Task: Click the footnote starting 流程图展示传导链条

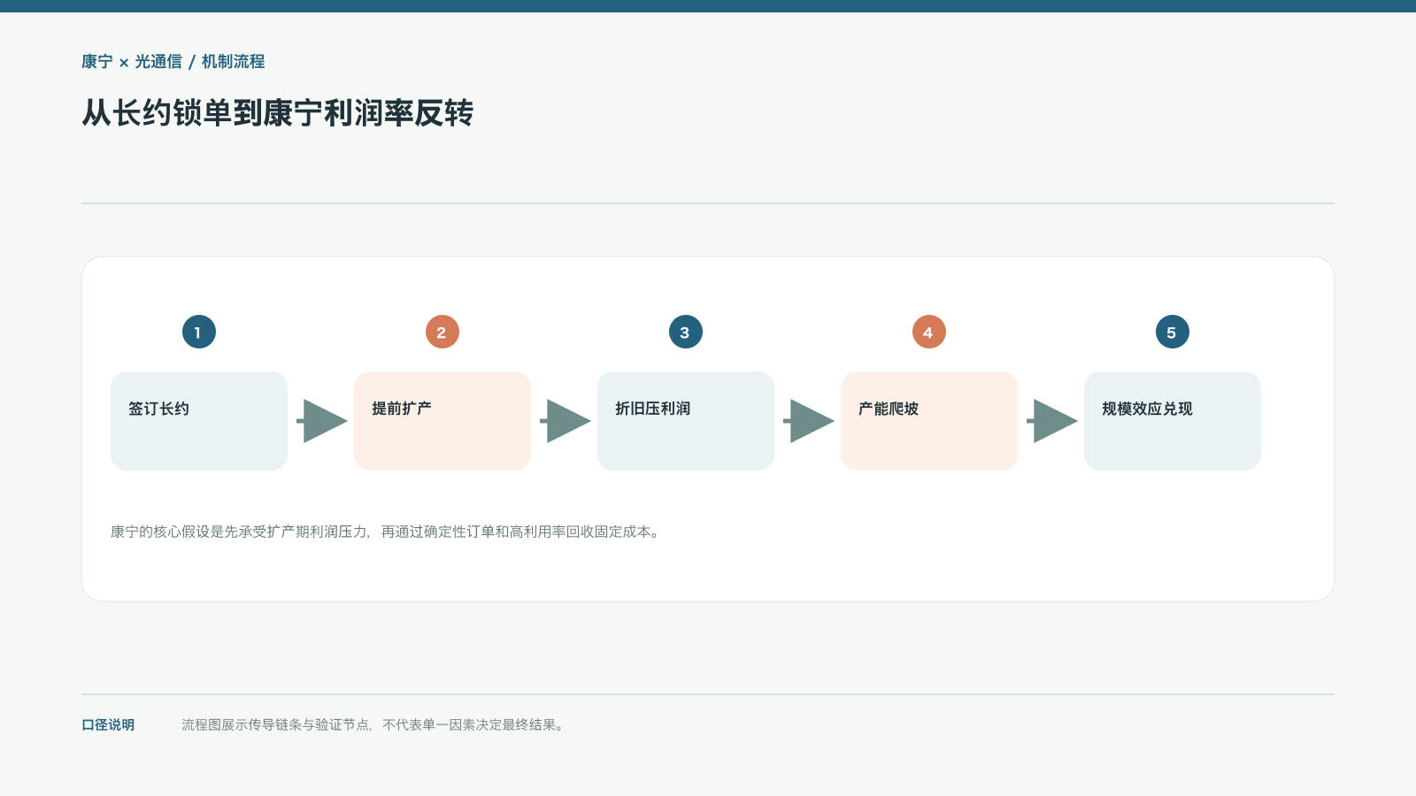Action: click(373, 725)
